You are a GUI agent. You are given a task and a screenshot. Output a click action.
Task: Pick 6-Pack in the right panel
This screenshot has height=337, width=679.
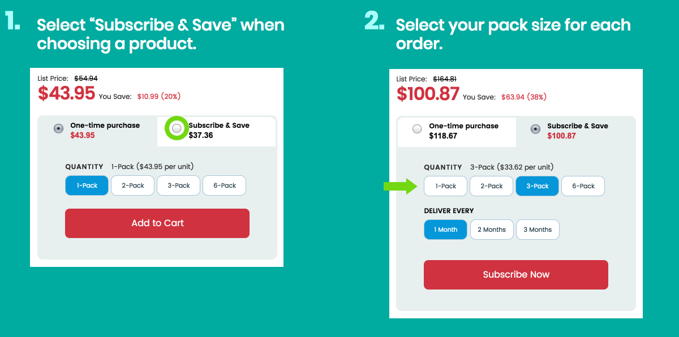(583, 186)
